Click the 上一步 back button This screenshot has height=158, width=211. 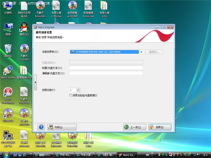click(x=135, y=127)
